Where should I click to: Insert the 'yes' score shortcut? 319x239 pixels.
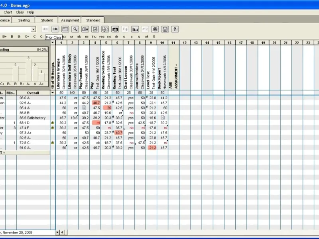tap(102, 37)
